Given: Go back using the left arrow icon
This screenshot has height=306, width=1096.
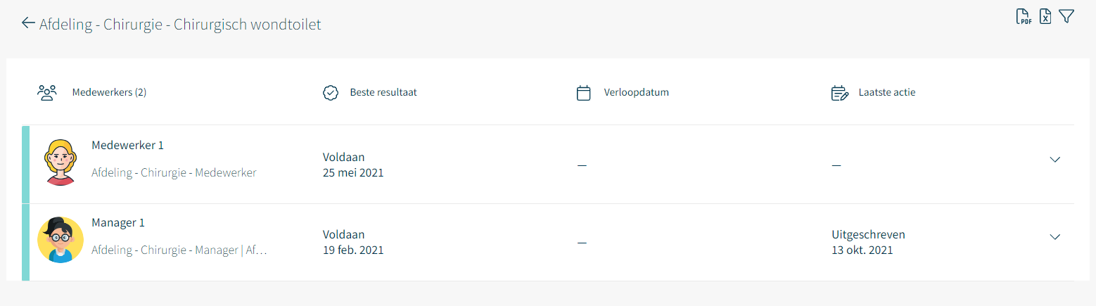Looking at the screenshot, I should (x=28, y=23).
